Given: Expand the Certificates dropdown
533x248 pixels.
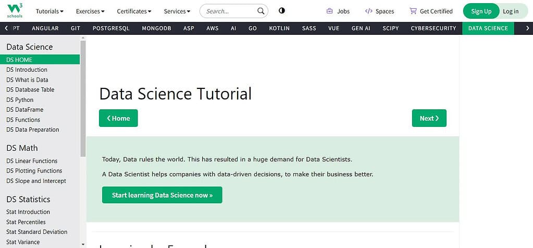Looking at the screenshot, I should (x=134, y=11).
